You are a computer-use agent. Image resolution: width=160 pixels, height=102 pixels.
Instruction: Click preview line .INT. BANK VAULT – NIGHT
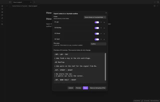[65, 80]
